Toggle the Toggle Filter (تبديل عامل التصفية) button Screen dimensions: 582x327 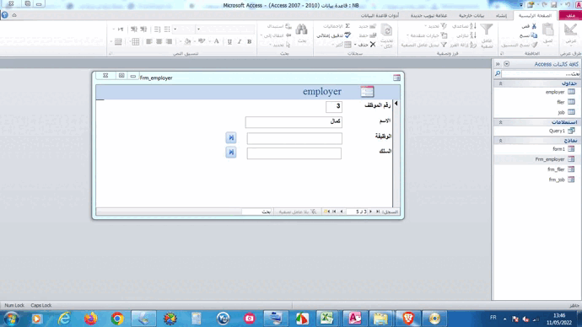423,45
